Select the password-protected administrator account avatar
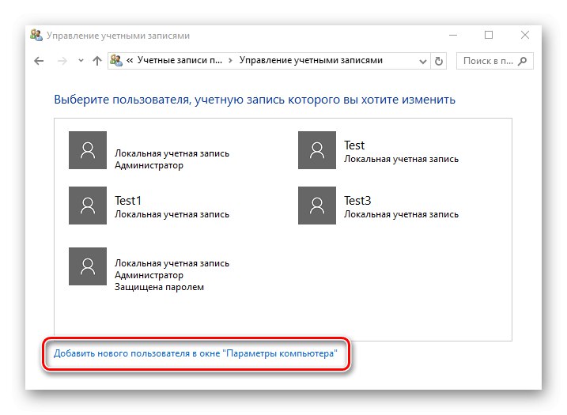The width and height of the screenshot is (567, 415). point(88,266)
